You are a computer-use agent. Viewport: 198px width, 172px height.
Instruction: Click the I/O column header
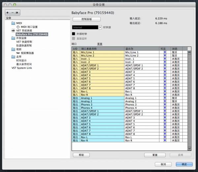click(x=76, y=49)
